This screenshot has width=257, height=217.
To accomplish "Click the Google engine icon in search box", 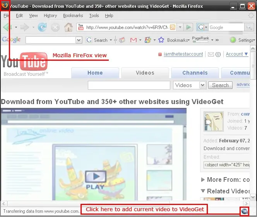I will coord(201,27).
